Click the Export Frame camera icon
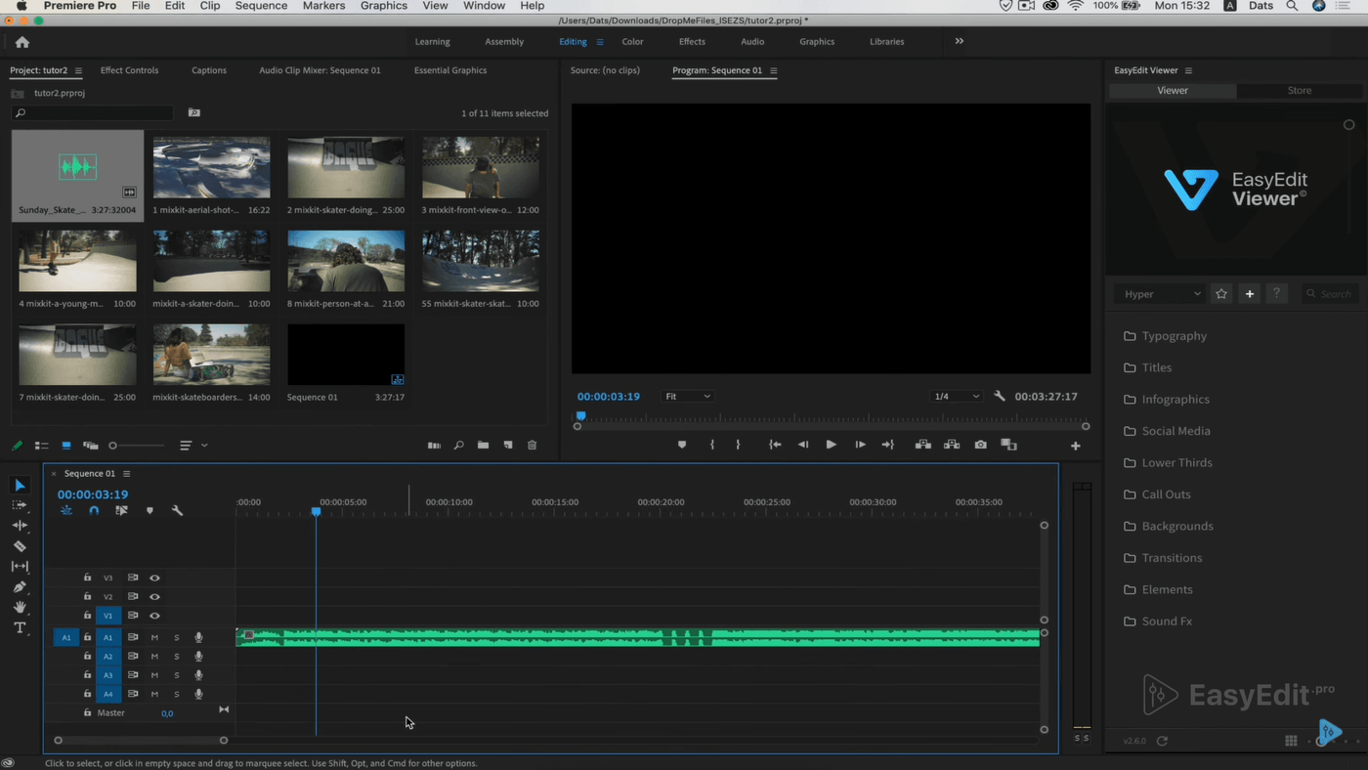This screenshot has width=1368, height=770. pos(980,445)
